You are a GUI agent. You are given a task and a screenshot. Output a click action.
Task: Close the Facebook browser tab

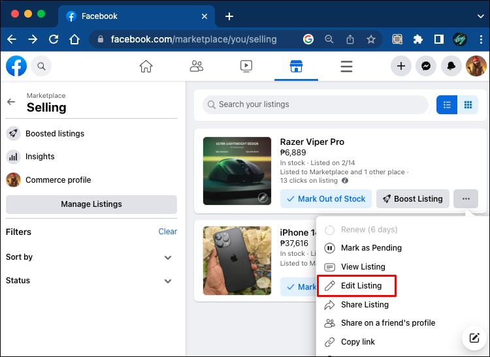point(204,16)
